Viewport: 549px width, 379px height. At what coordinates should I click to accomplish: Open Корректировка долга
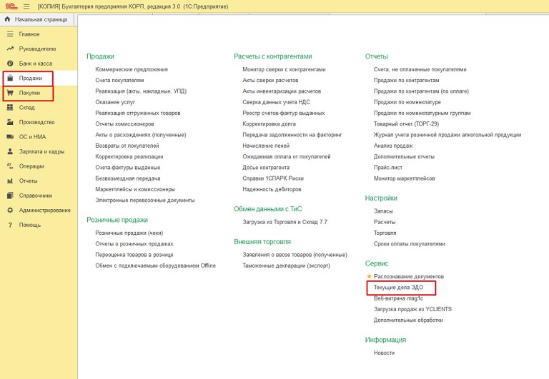(269, 123)
